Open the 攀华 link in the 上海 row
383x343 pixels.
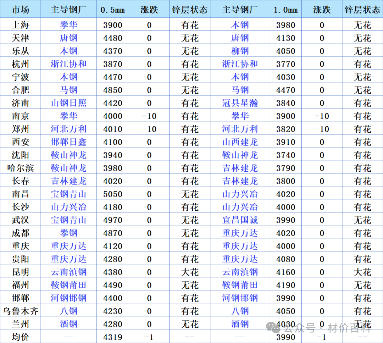coord(69,25)
